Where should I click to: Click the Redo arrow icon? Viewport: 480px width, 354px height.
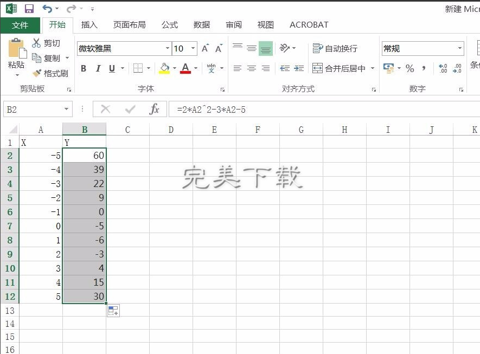point(71,9)
